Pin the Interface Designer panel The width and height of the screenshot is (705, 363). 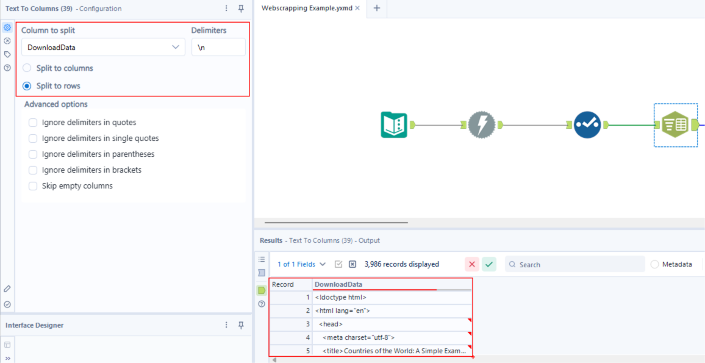click(241, 325)
